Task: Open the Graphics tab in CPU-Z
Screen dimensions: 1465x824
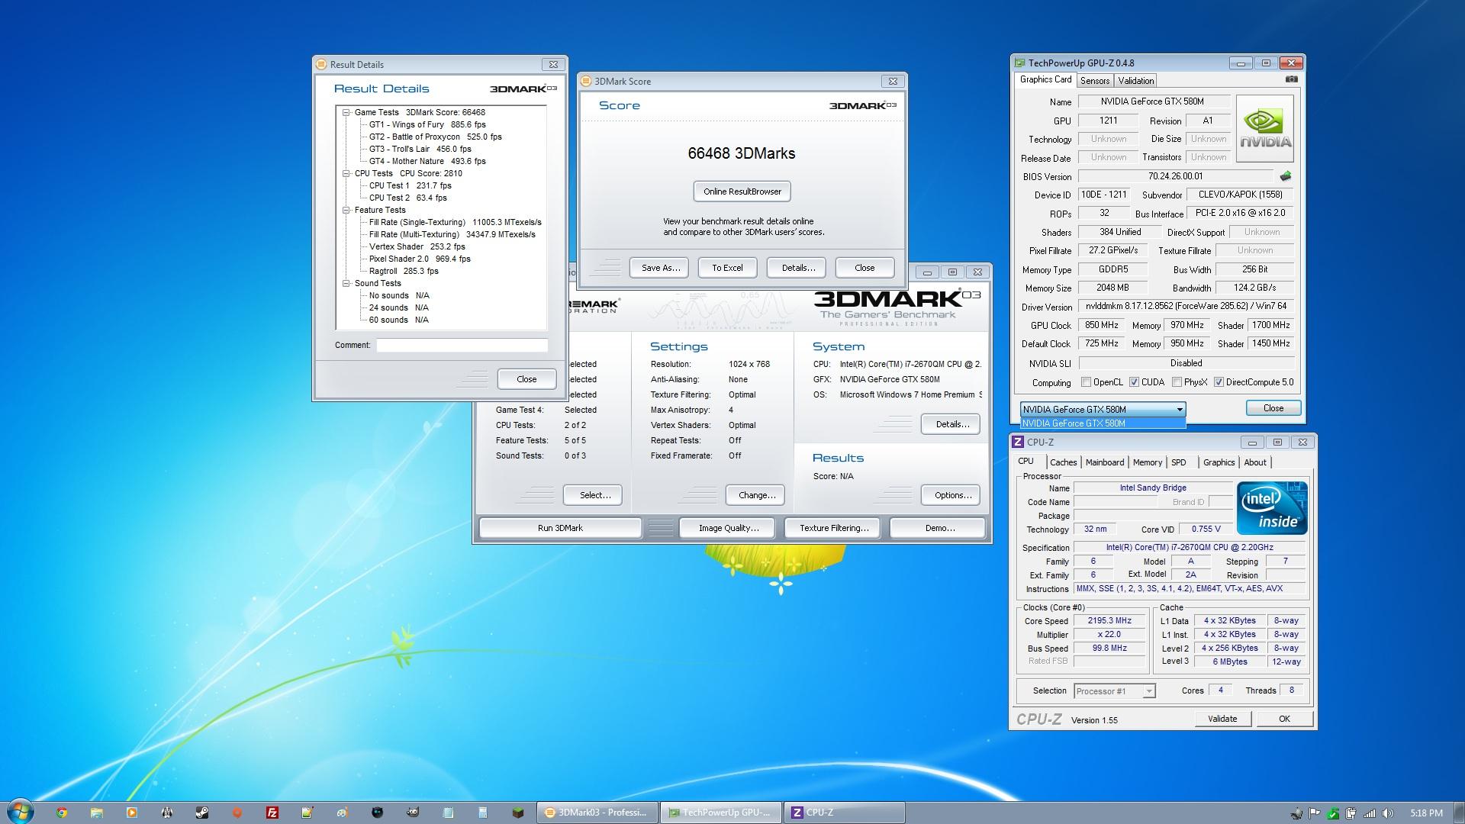Action: coord(1219,462)
